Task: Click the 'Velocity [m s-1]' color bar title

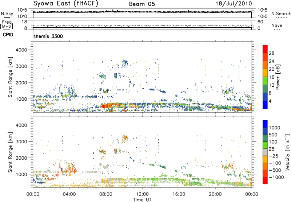Action: tap(287, 152)
